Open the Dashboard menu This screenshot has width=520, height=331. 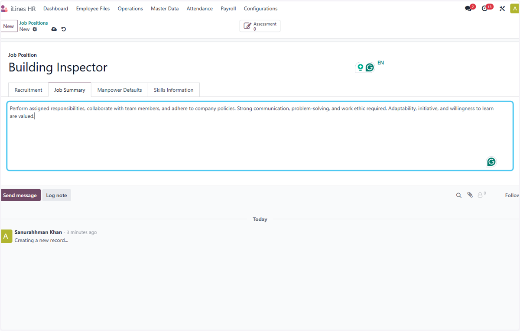(55, 9)
